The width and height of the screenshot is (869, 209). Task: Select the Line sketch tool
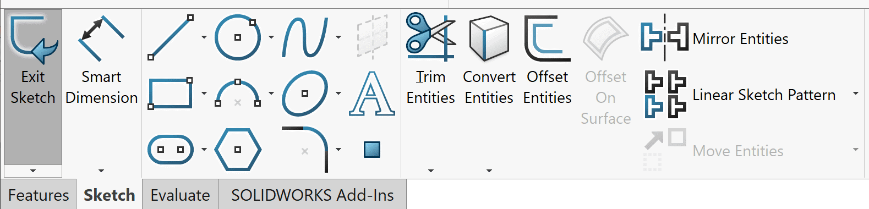pos(171,37)
